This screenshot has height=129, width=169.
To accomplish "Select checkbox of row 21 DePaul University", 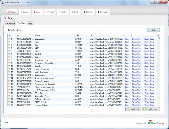I will tap(9, 99).
